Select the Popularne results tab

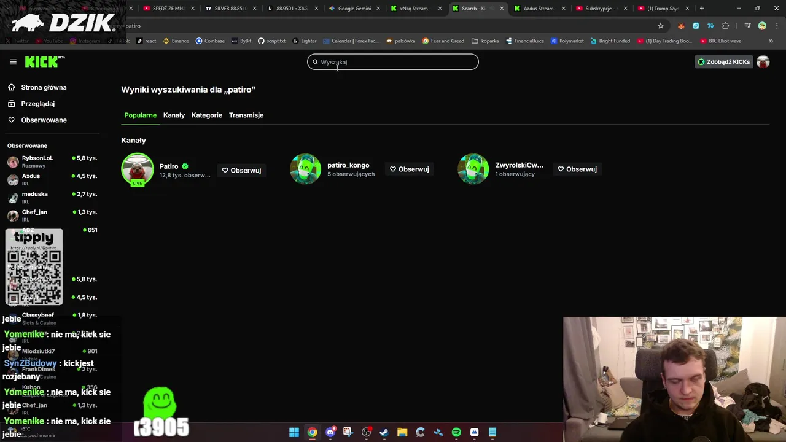140,115
